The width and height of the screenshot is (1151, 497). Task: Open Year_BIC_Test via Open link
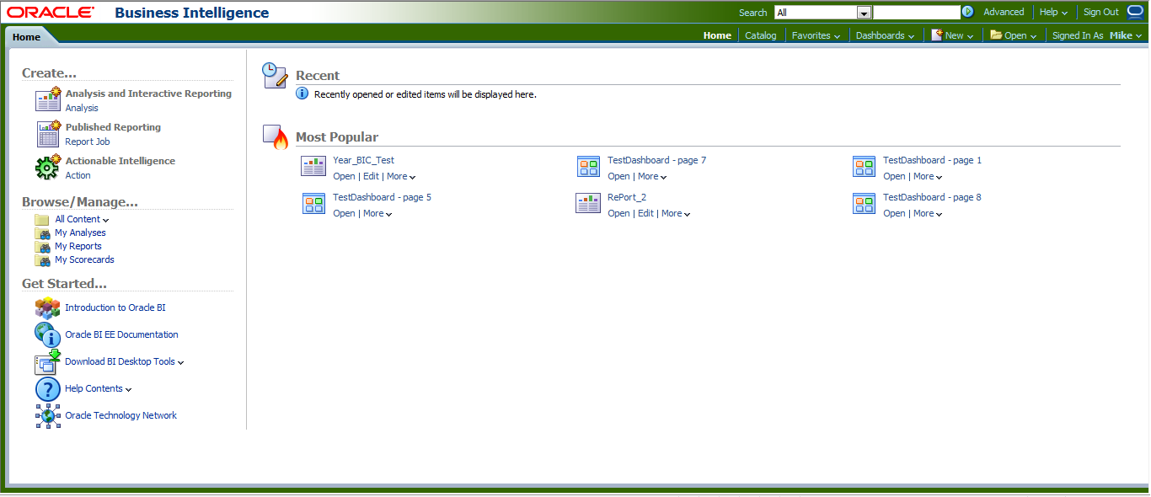click(344, 176)
